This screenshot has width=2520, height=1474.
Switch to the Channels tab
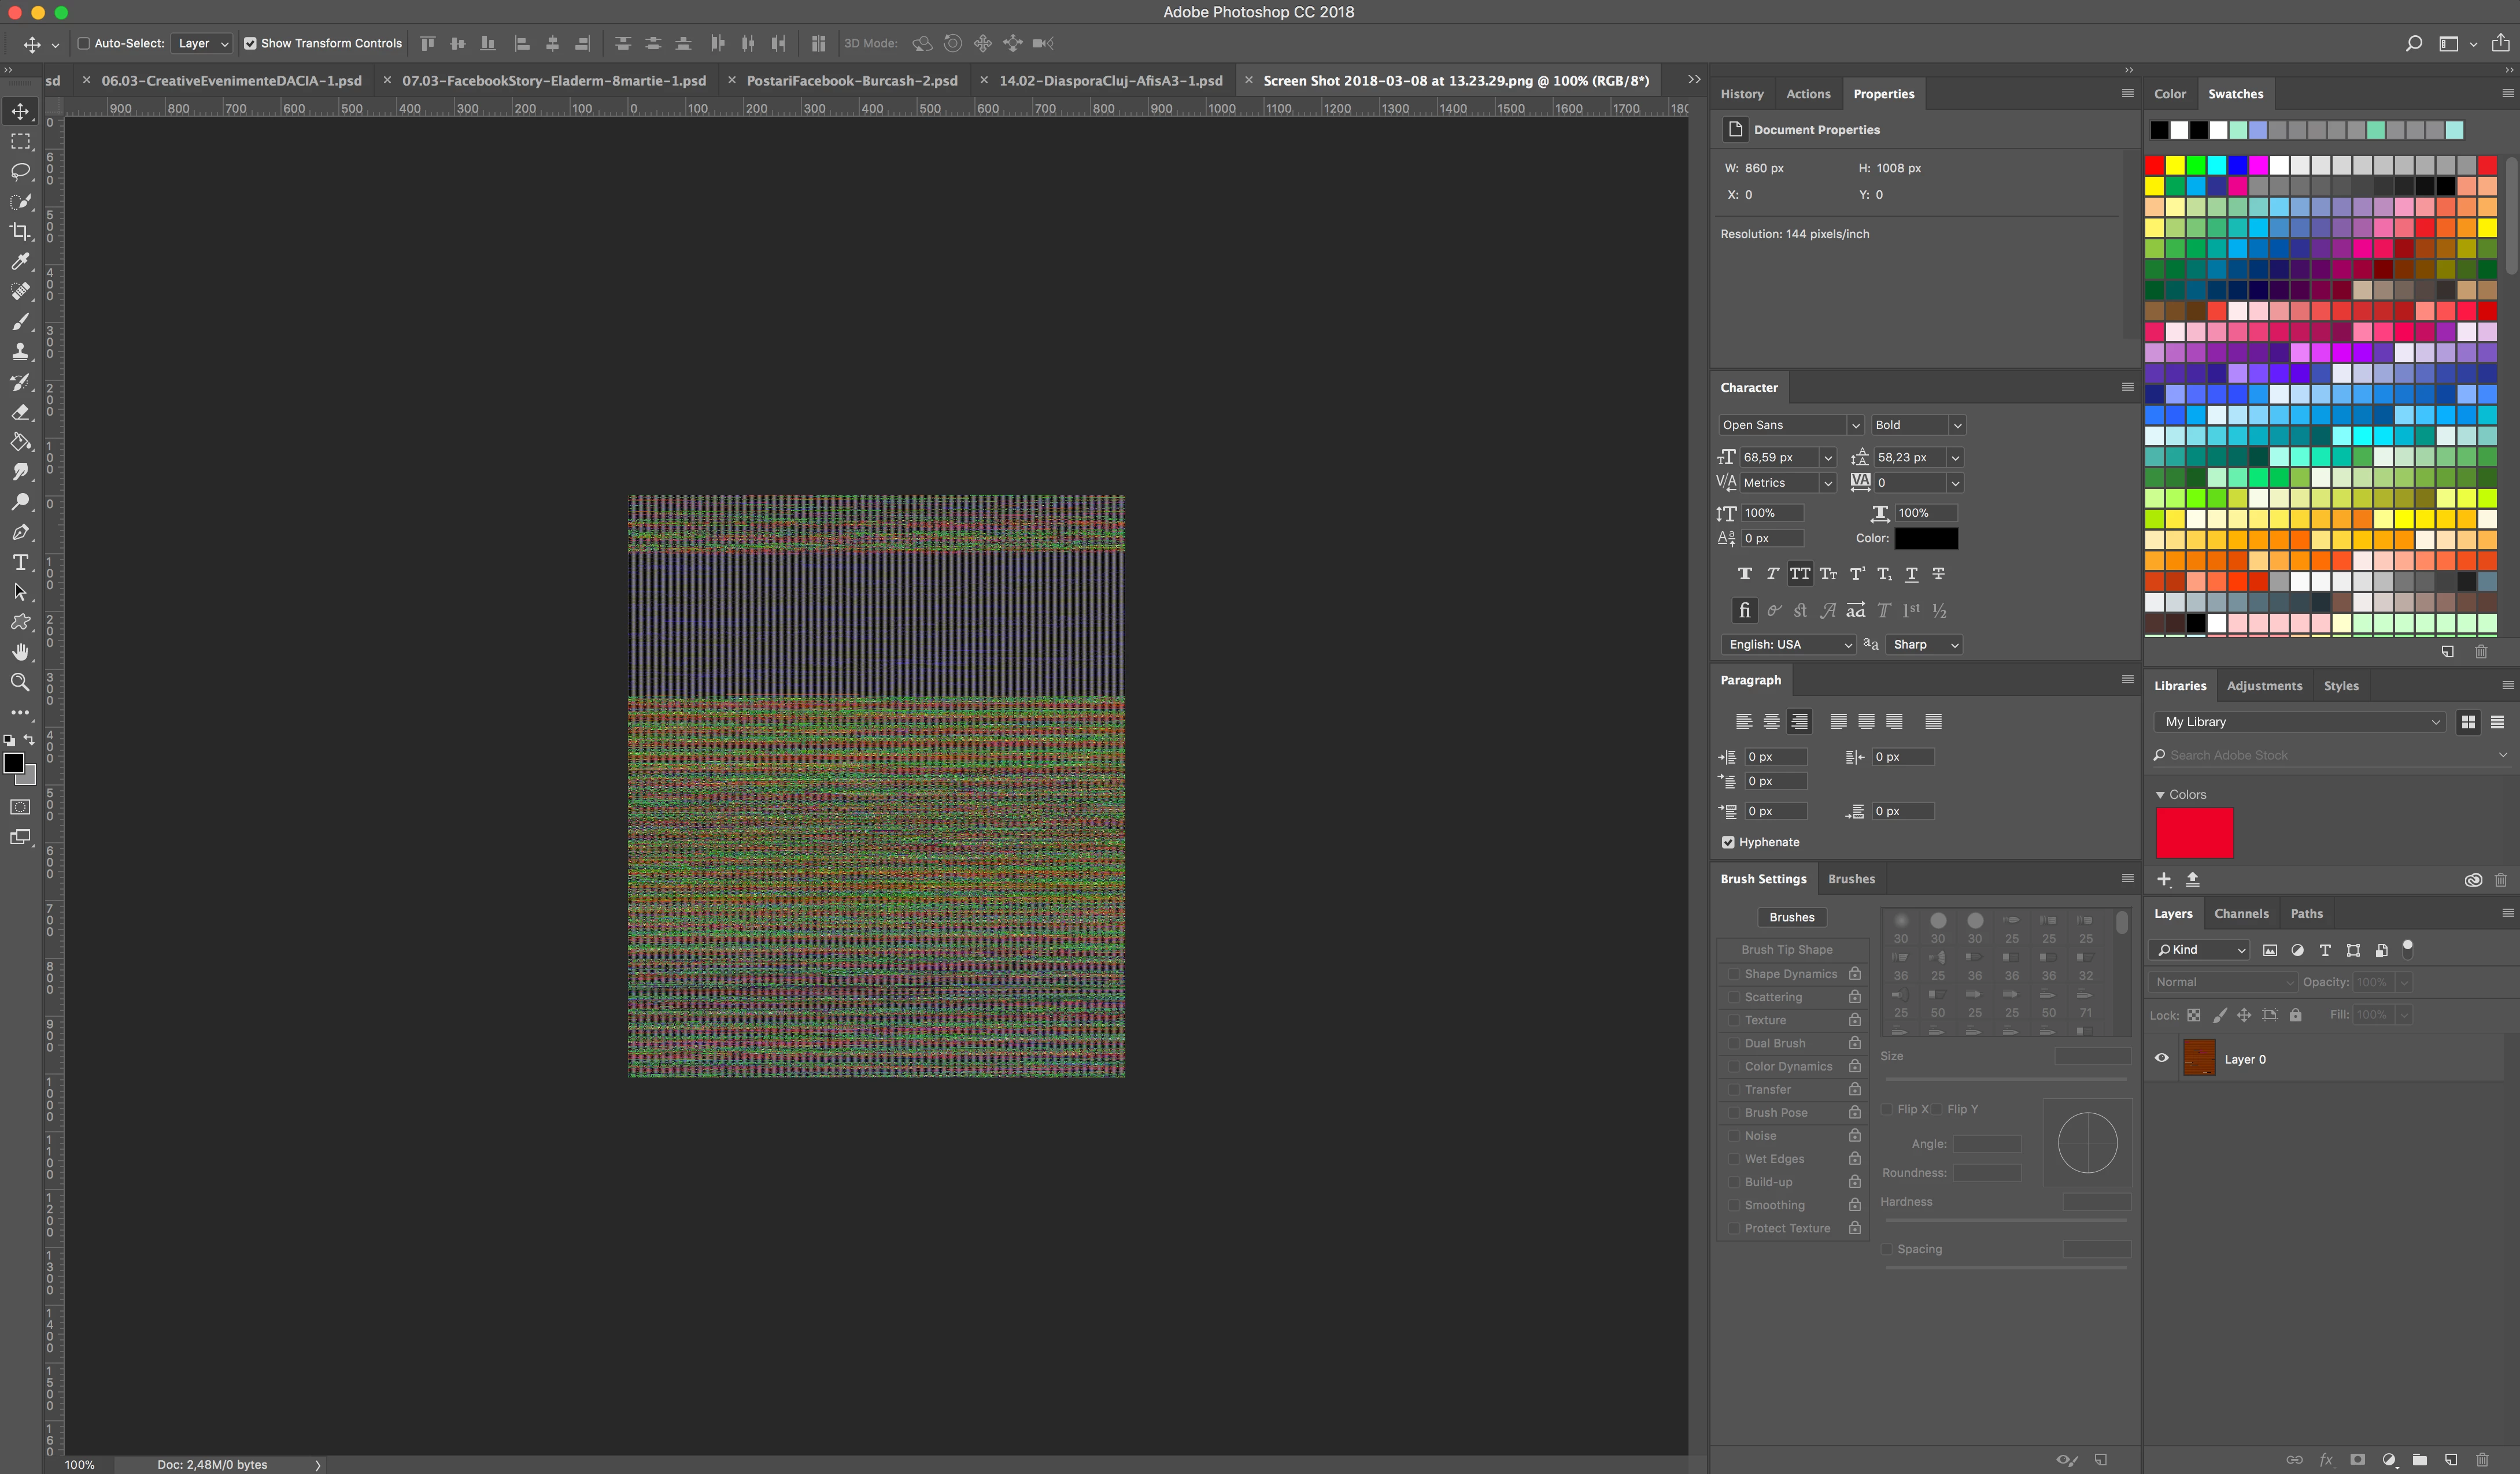2241,913
